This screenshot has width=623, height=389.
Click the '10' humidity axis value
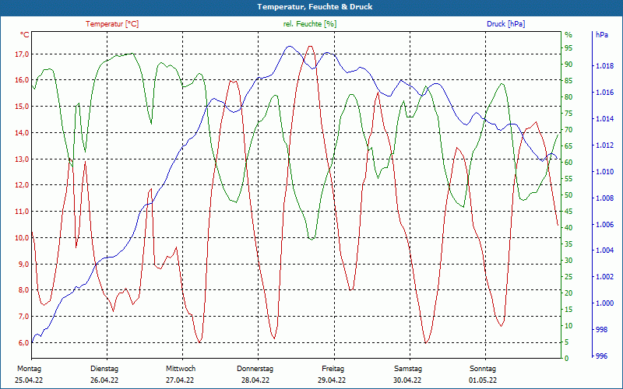click(568, 326)
